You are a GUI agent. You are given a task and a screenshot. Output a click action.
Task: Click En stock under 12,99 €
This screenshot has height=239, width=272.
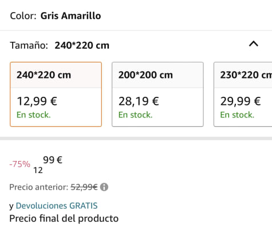click(34, 115)
